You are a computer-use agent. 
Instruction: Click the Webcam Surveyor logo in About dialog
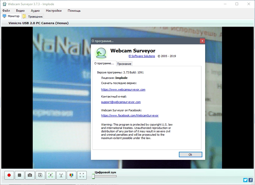[101, 53]
